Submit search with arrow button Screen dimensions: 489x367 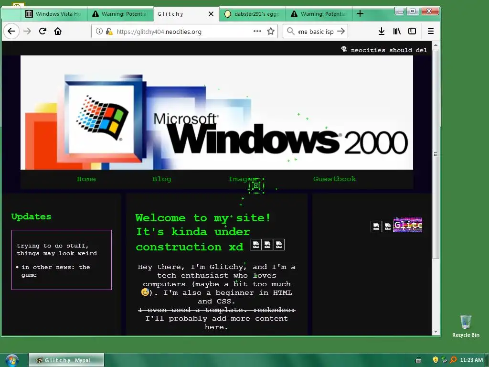pyautogui.click(x=341, y=31)
